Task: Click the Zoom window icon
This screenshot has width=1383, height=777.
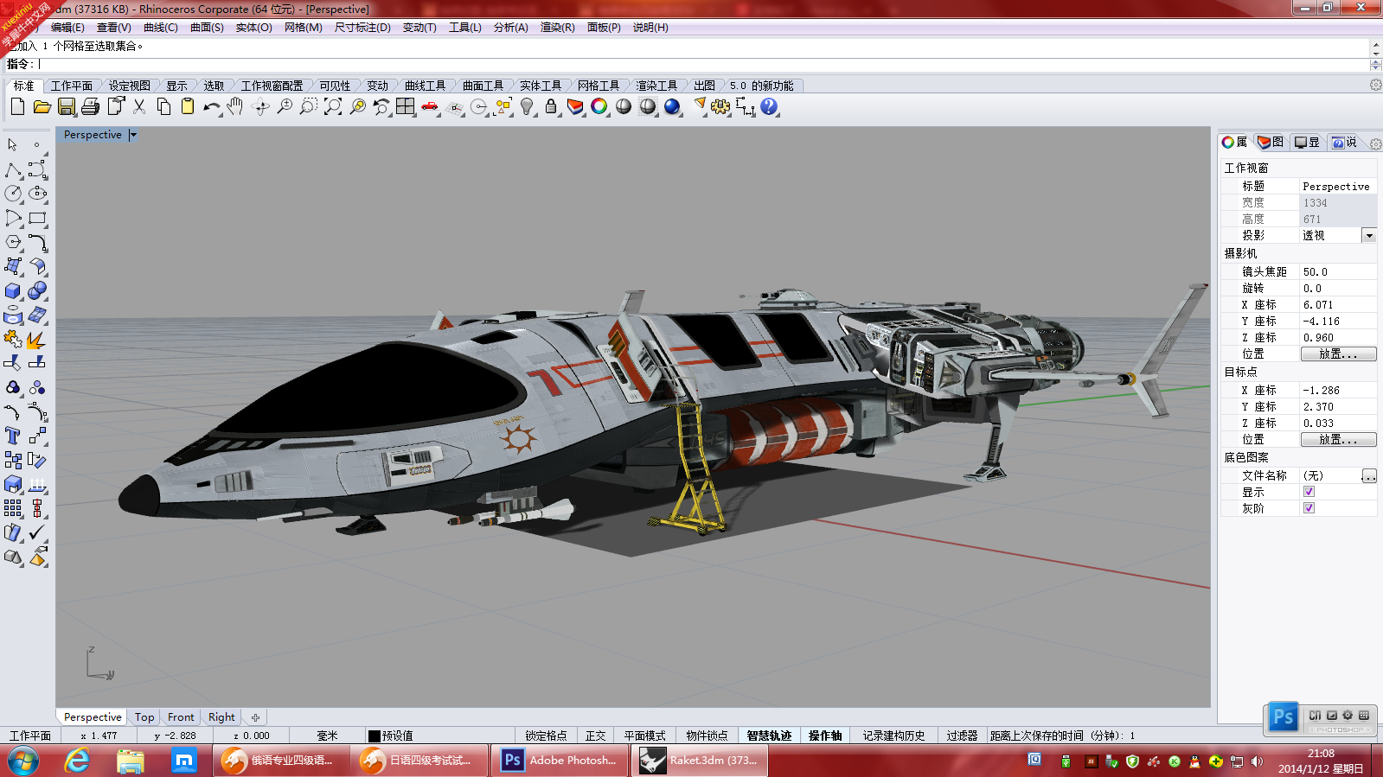Action: click(x=309, y=106)
